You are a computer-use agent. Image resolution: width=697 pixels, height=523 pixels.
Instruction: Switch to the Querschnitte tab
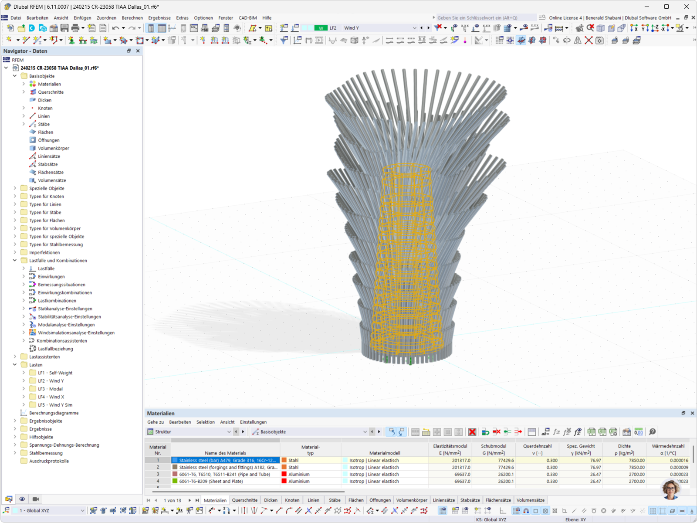tap(245, 500)
